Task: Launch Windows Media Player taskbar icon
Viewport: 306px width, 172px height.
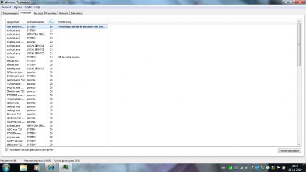Action: click(x=37, y=168)
